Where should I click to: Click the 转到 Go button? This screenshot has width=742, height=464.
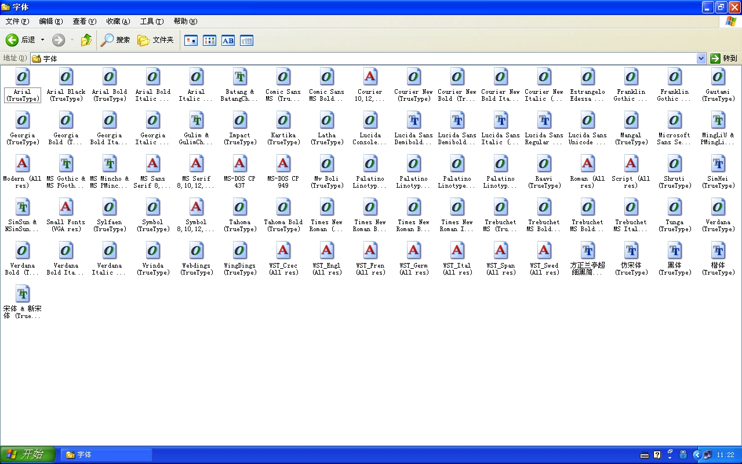(x=724, y=59)
